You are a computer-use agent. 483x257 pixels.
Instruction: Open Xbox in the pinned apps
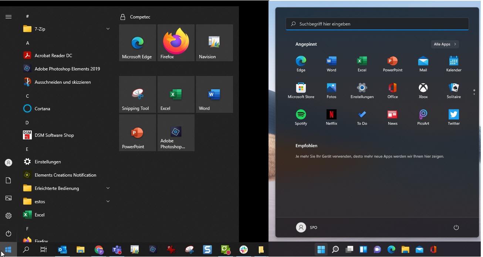[x=423, y=91]
